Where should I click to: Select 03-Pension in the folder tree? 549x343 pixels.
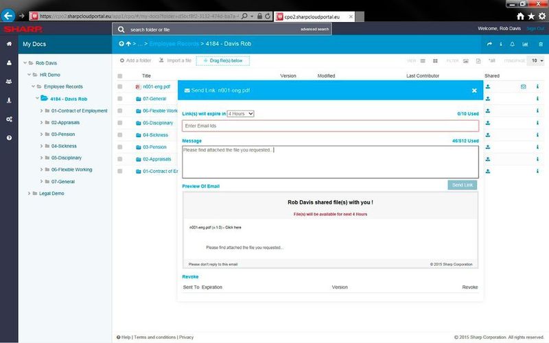click(63, 134)
